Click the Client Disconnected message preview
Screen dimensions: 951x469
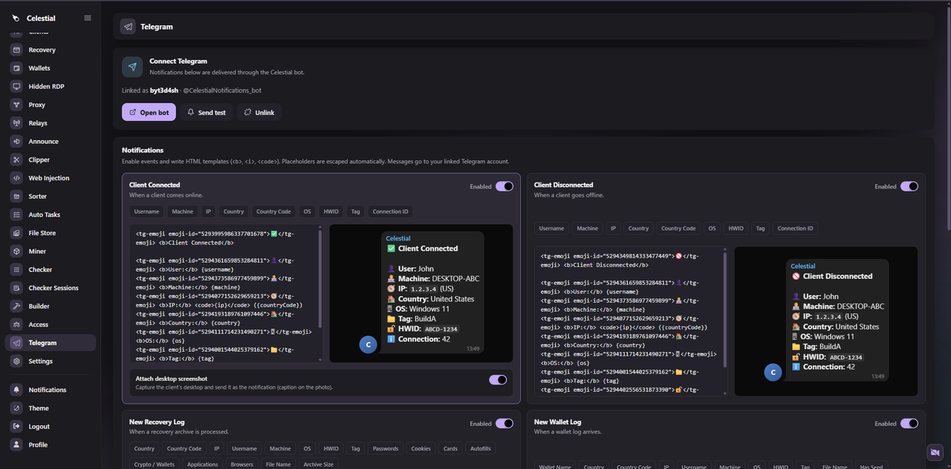[826, 321]
